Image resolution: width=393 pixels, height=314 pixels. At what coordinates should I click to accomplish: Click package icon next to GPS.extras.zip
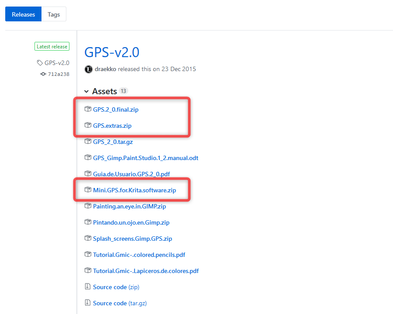pyautogui.click(x=88, y=125)
